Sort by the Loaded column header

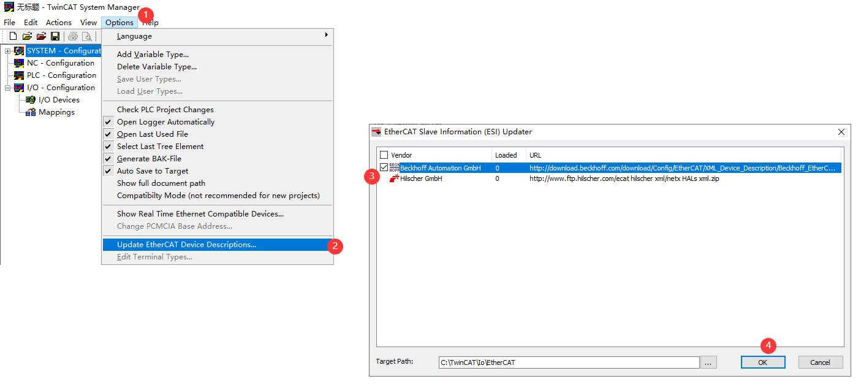tap(509, 155)
